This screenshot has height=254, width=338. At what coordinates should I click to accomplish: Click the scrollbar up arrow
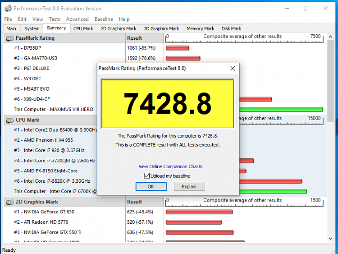(330, 37)
